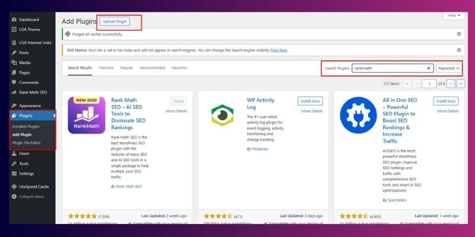
Task: Click the All in One SEO gear logo
Action: [359, 115]
